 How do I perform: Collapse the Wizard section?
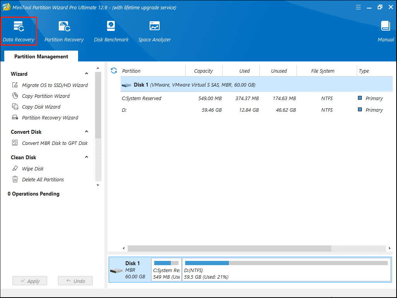87,74
